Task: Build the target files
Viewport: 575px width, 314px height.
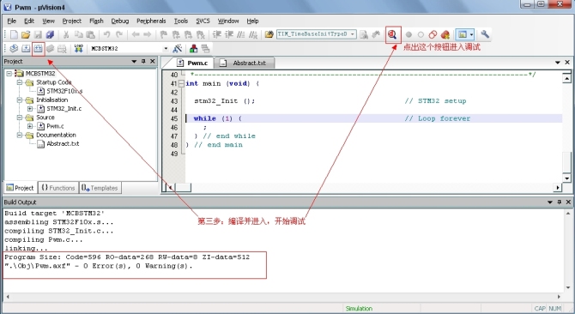Action: pyautogui.click(x=26, y=48)
